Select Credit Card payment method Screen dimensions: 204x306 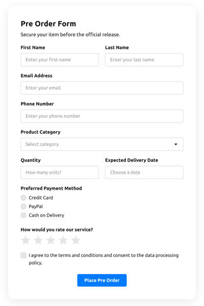pos(23,198)
